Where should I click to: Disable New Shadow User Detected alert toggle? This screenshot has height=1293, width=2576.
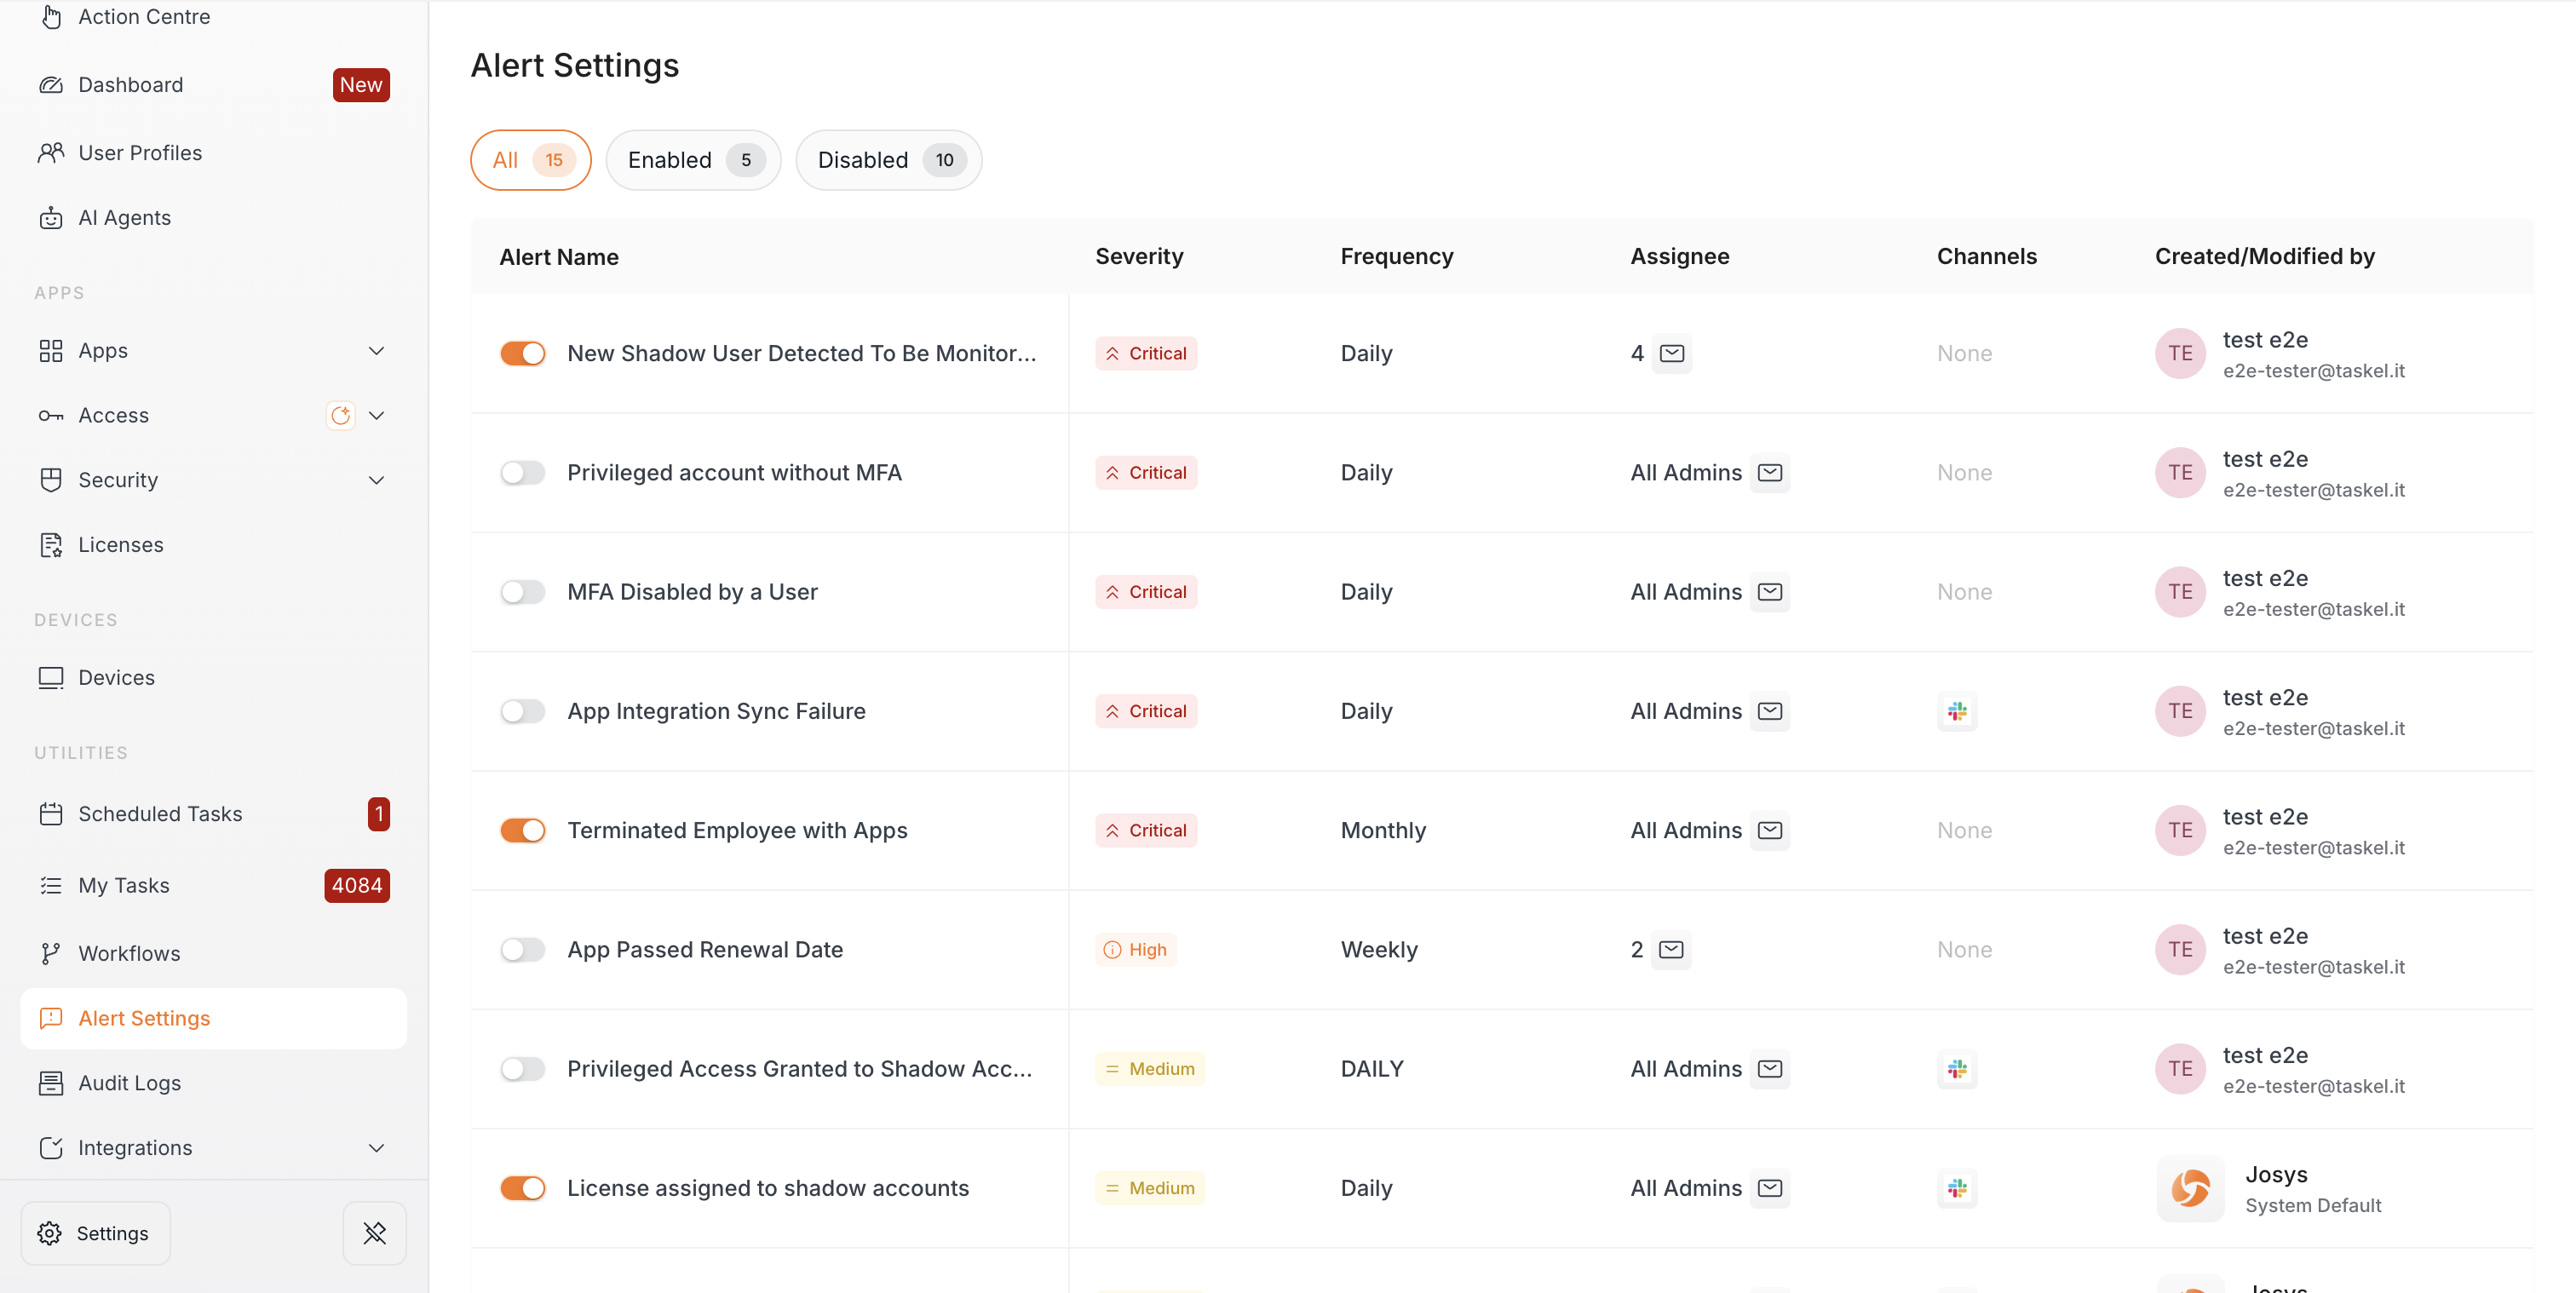(523, 354)
